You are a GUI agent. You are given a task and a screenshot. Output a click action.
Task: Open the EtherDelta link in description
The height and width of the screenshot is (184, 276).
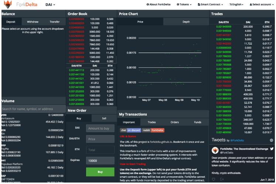tap(156, 151)
